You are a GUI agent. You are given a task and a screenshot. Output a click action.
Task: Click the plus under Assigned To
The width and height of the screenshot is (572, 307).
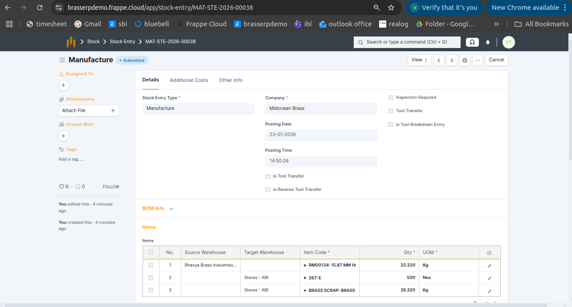pos(64,85)
